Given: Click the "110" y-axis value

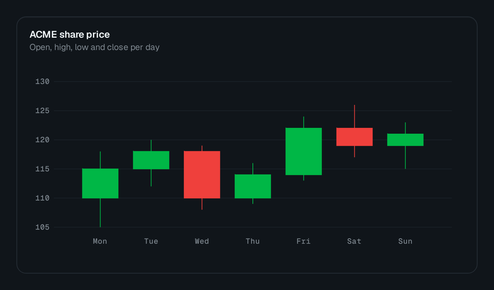Looking at the screenshot, I should [x=42, y=198].
